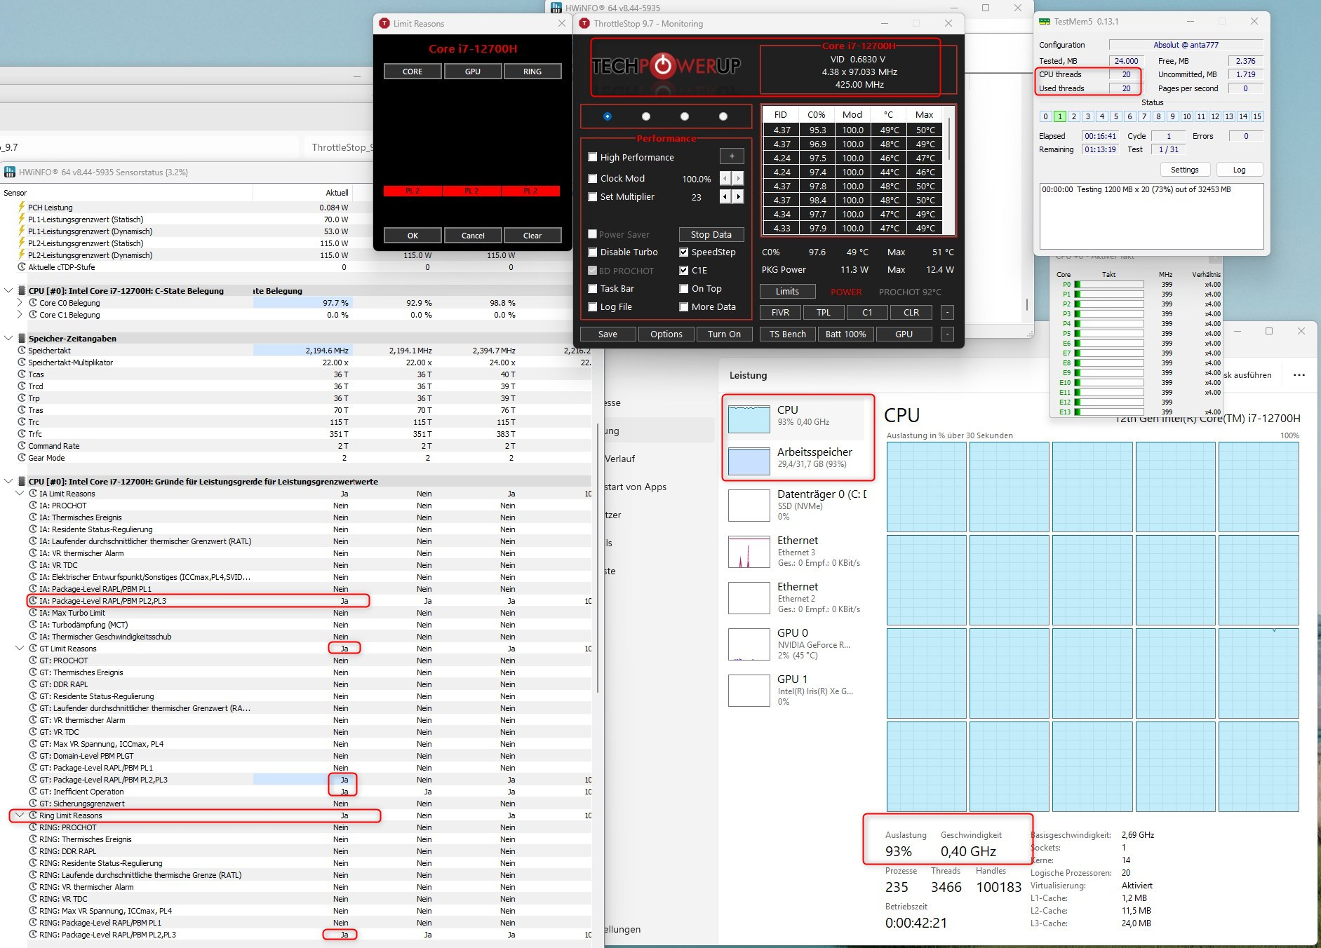Collapse the IA Limit Reasons tree node
Viewport: 1321px width, 948px height.
pos(20,493)
